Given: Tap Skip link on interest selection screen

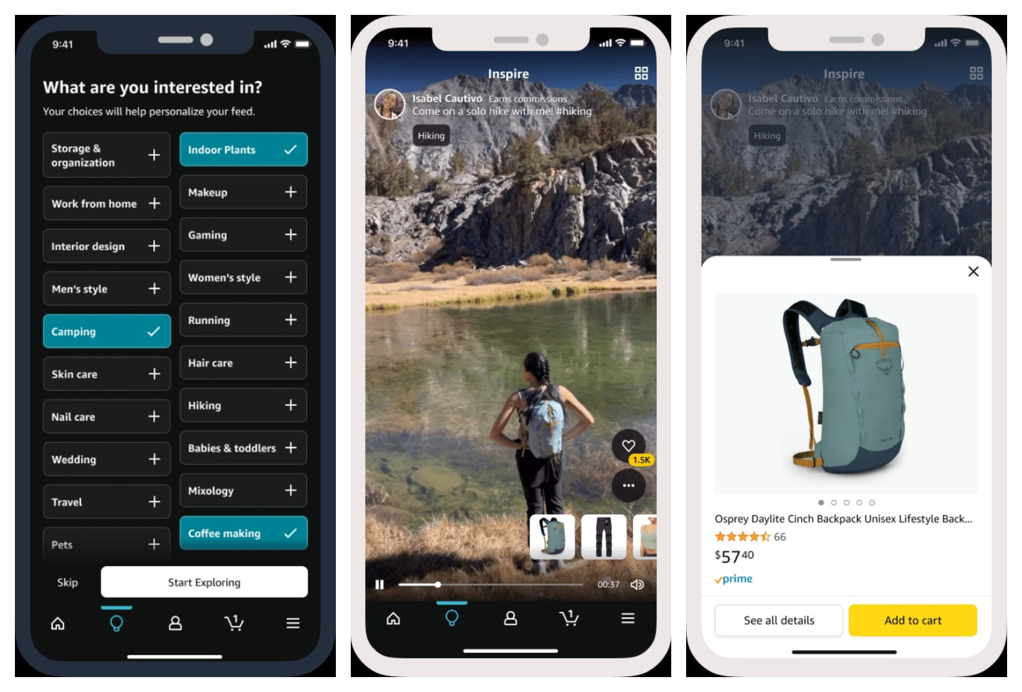Looking at the screenshot, I should [x=67, y=581].
